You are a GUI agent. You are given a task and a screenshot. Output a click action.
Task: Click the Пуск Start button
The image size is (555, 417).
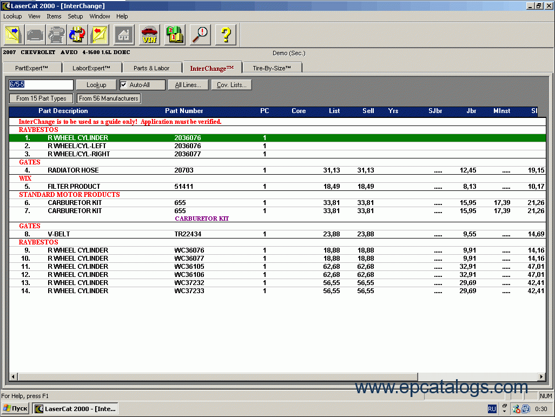(16, 408)
